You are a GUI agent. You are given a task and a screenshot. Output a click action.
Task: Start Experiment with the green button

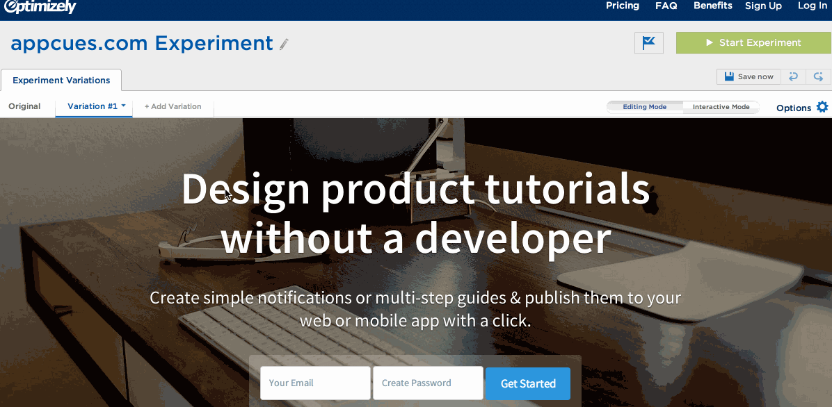click(x=753, y=43)
